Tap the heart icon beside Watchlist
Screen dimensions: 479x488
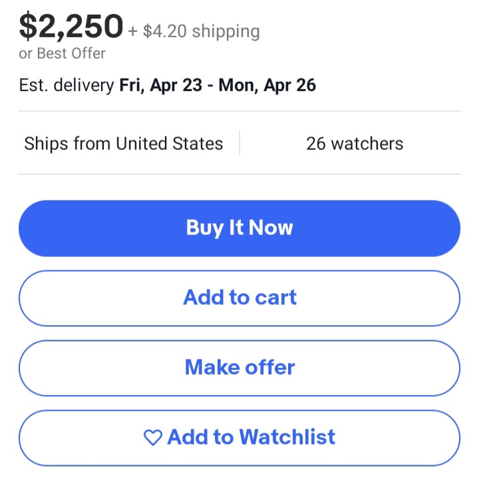point(153,437)
